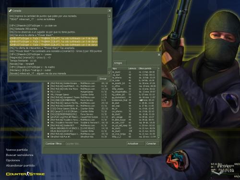The image size is (240, 180).
Task: Open the Cambiar filtros panel
Action: click(x=55, y=144)
